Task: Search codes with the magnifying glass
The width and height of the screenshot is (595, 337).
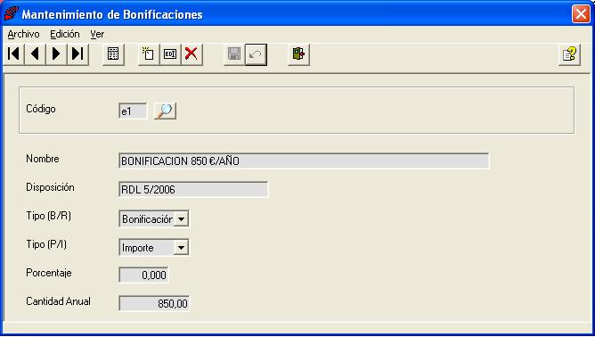Action: point(165,111)
